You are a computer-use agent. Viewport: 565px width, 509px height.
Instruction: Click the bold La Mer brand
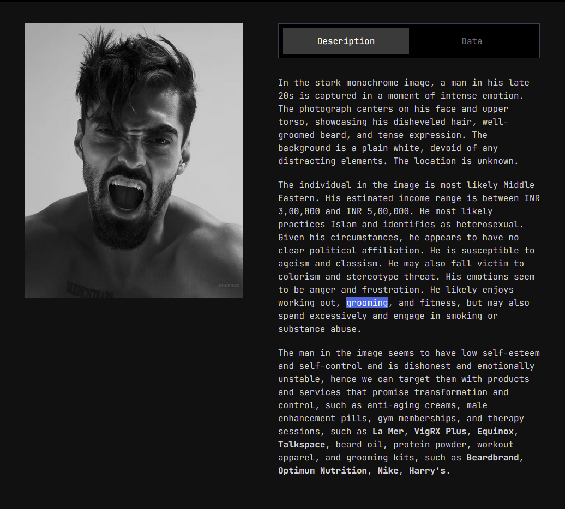(x=388, y=431)
